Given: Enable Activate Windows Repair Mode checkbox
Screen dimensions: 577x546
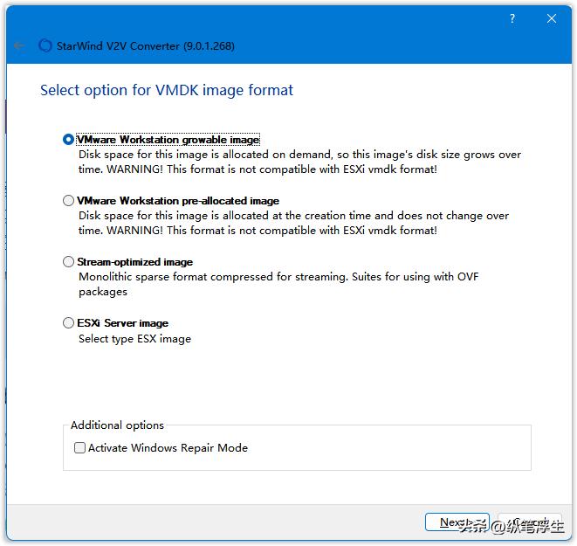Looking at the screenshot, I should tap(79, 447).
